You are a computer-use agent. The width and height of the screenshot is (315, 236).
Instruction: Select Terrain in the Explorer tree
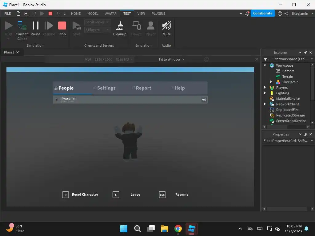pyautogui.click(x=288, y=77)
